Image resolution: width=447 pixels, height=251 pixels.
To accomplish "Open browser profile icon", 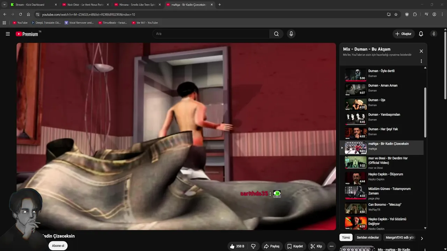I will tap(434, 14).
